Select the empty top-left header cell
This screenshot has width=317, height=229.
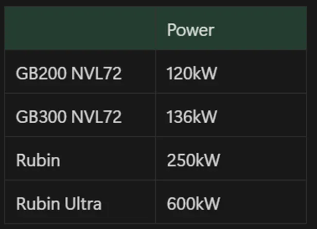coord(80,29)
